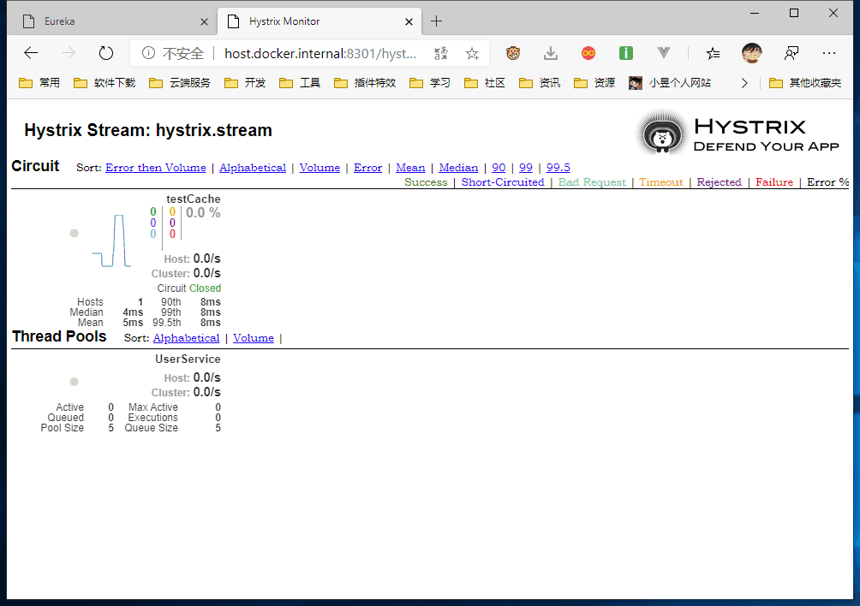Open the 云端服务 bookmarks folder
The width and height of the screenshot is (860, 606).
(179, 83)
